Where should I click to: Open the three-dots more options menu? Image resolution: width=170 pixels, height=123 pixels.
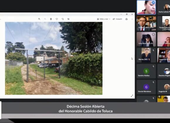(132, 19)
